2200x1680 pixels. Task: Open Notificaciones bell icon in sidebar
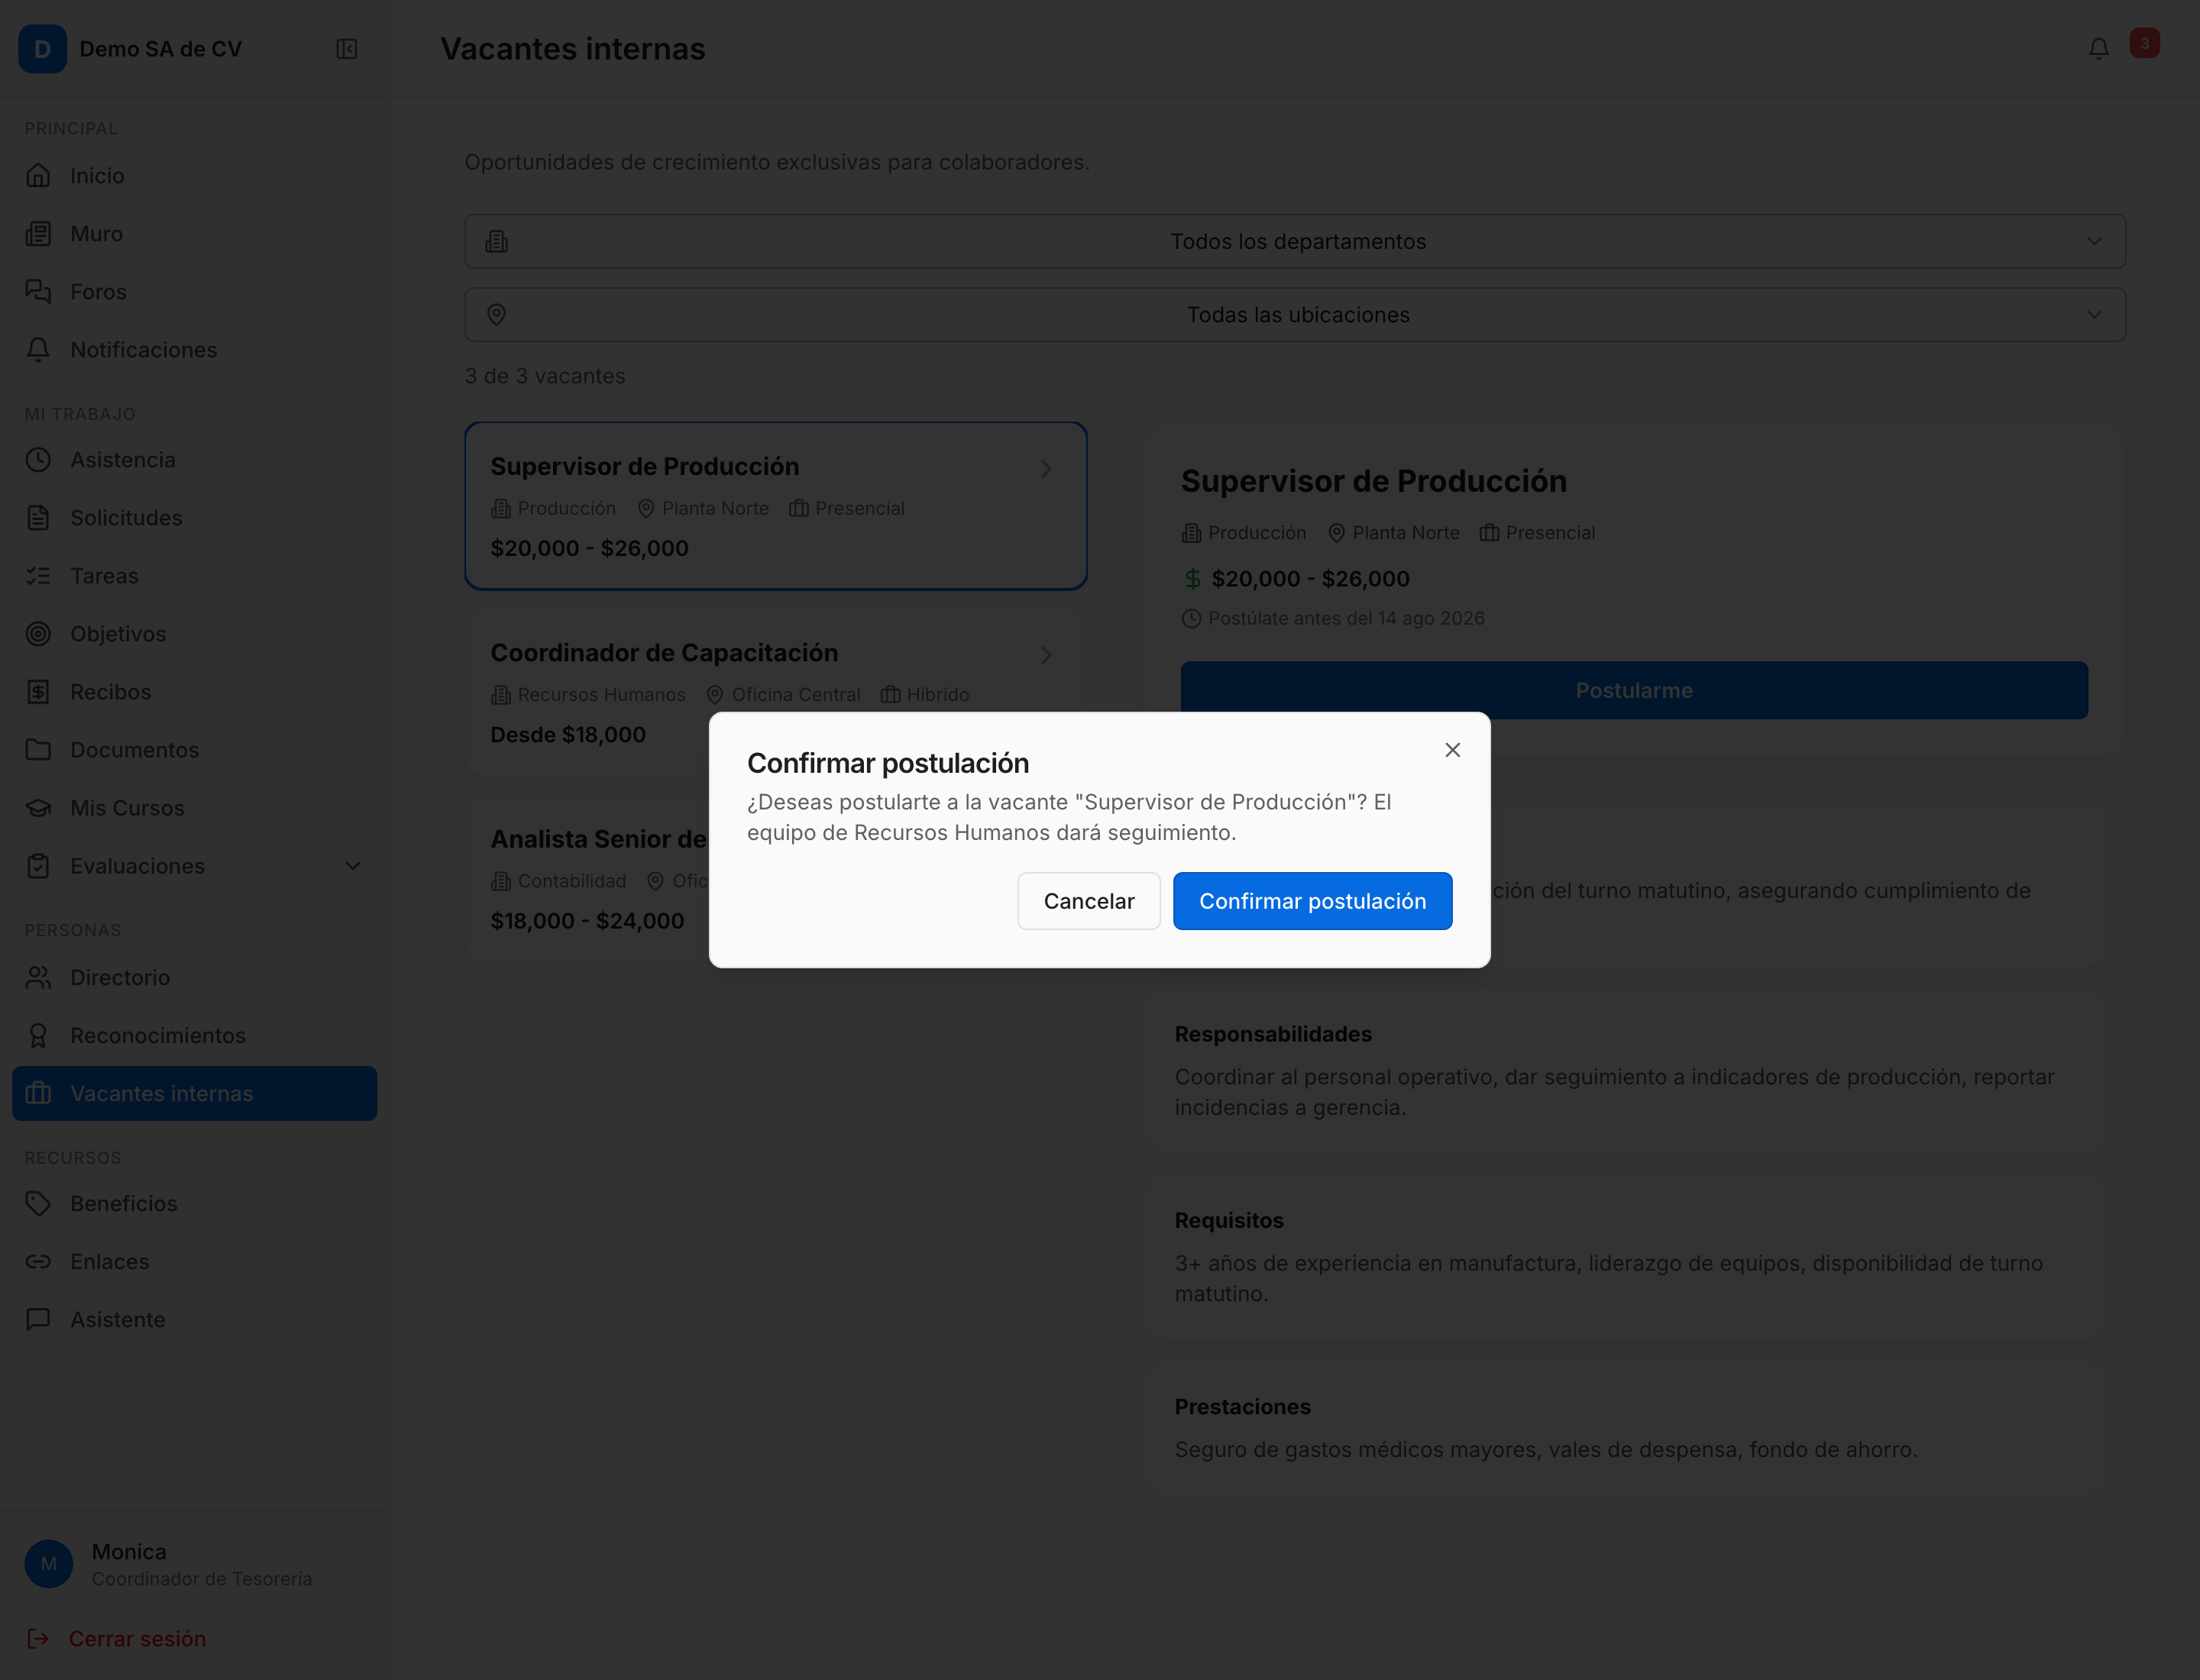coord(38,350)
